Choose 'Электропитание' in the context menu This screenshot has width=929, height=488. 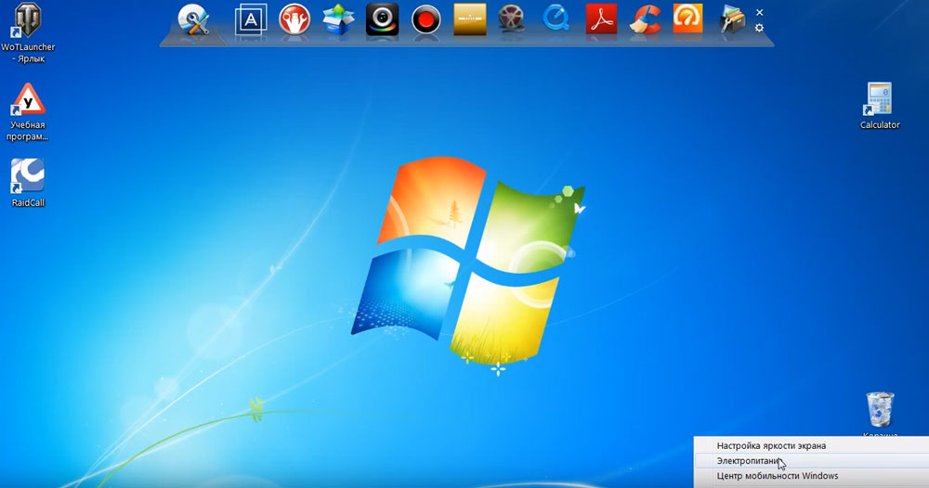[811, 461]
